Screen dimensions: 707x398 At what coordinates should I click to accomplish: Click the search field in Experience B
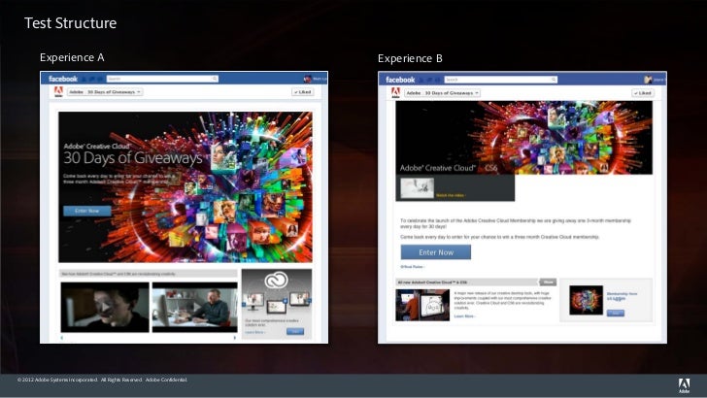coord(501,80)
